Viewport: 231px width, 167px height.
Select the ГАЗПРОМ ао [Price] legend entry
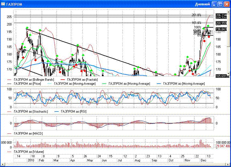coord(24,84)
